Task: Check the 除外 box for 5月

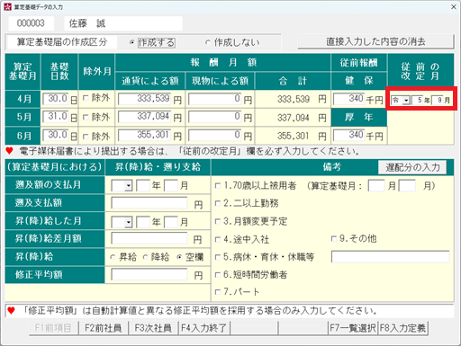Action: (86, 117)
